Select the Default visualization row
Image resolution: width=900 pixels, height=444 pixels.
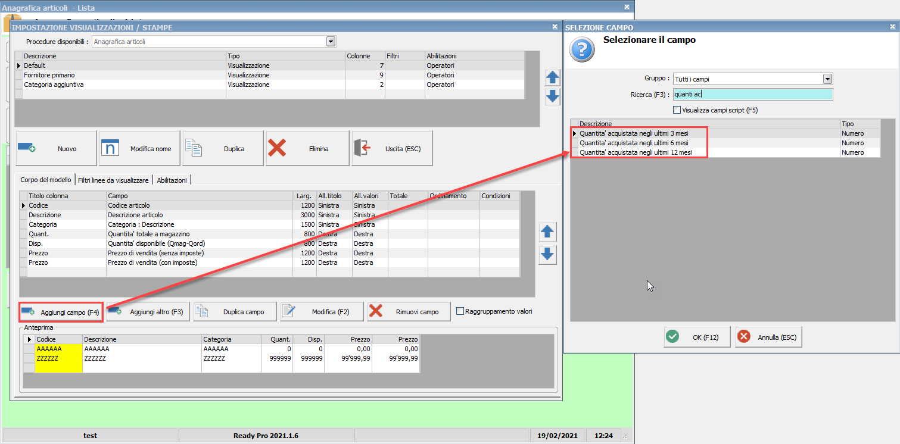[x=270, y=65]
